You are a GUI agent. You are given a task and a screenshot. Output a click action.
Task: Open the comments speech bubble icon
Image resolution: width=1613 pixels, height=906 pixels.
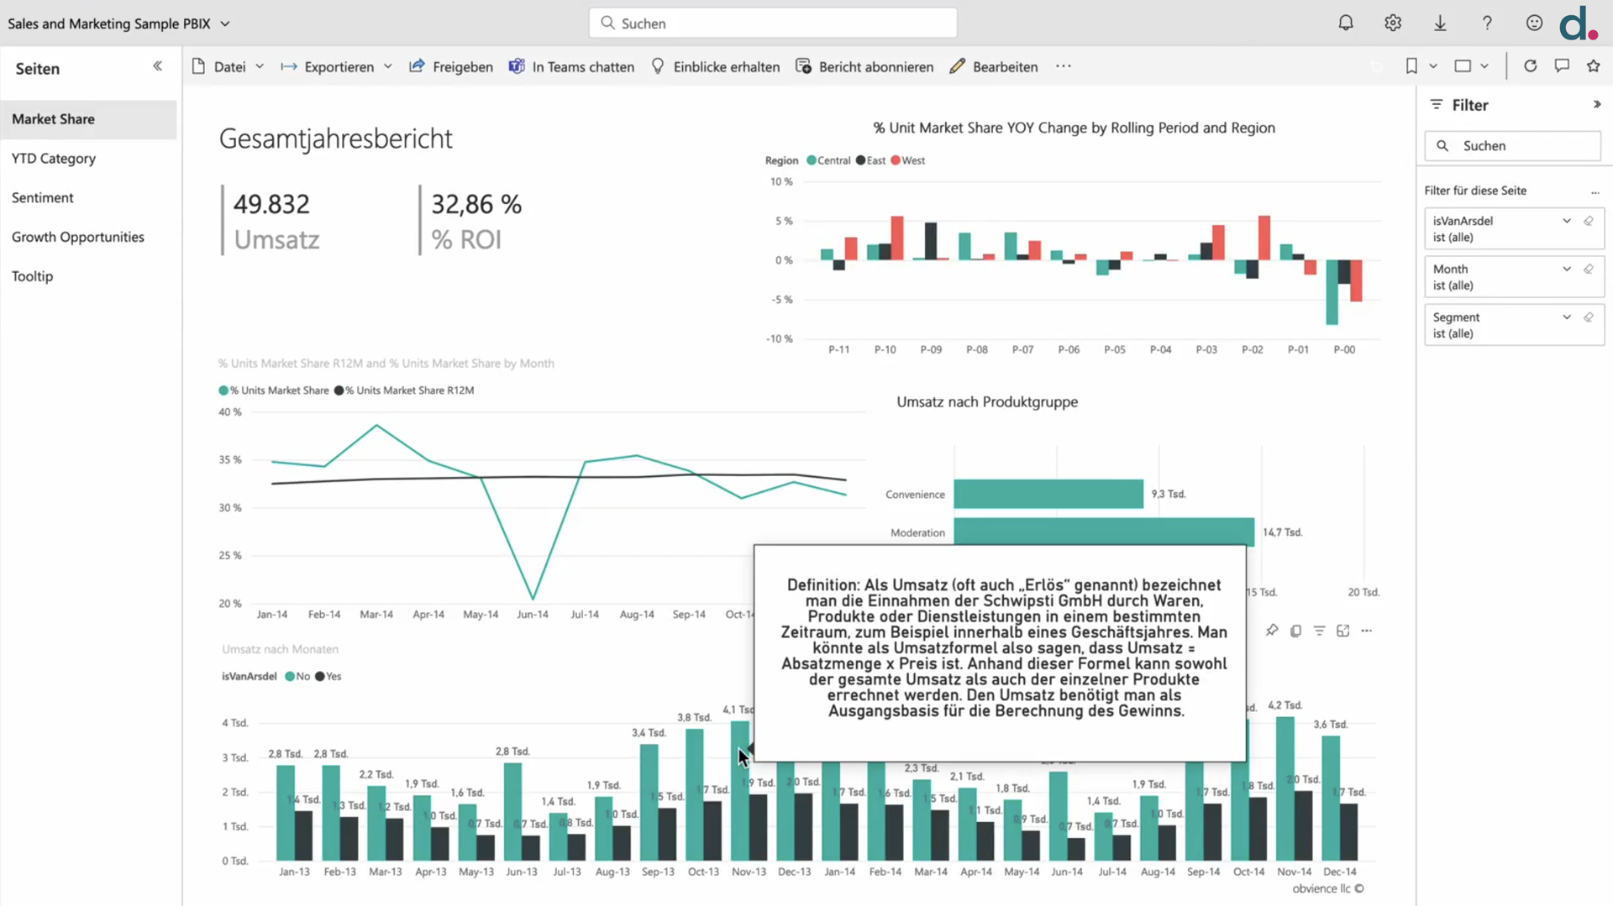pyautogui.click(x=1562, y=66)
